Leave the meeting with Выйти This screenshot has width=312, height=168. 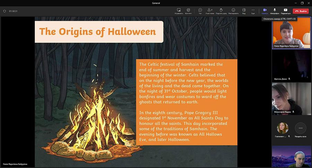pos(301,11)
